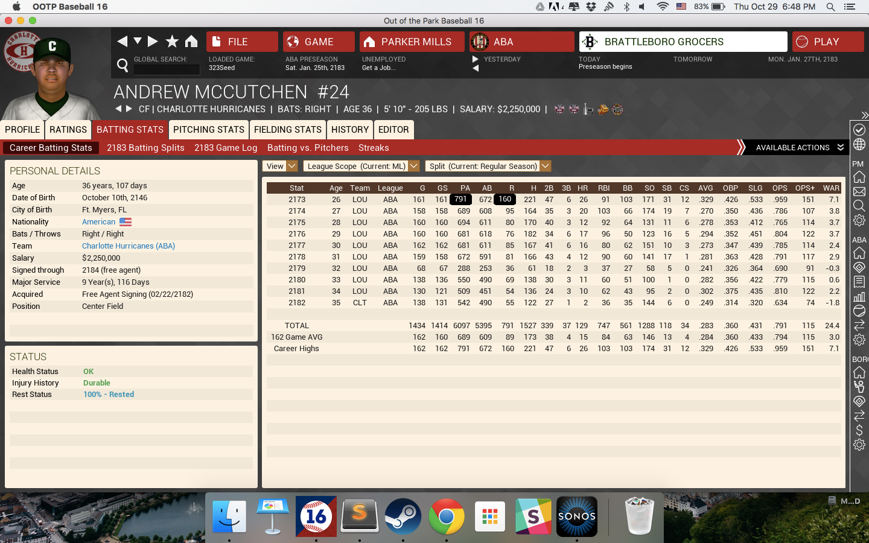Open the PM mail envelope icon
Viewport: 869px width, 543px height.
pyautogui.click(x=859, y=192)
